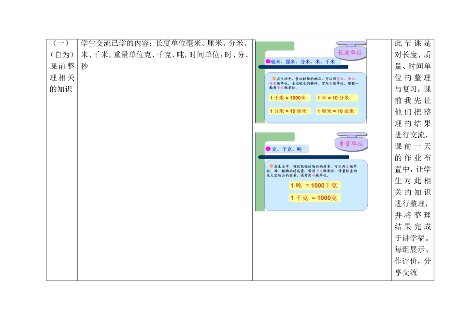Click the '位的整理' line
The image size is (459, 325).
(x=413, y=78)
